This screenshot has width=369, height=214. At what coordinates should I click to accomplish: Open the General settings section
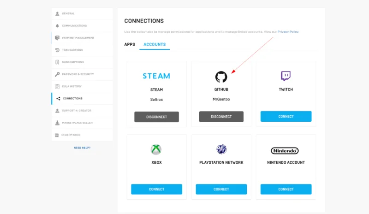[82, 14]
